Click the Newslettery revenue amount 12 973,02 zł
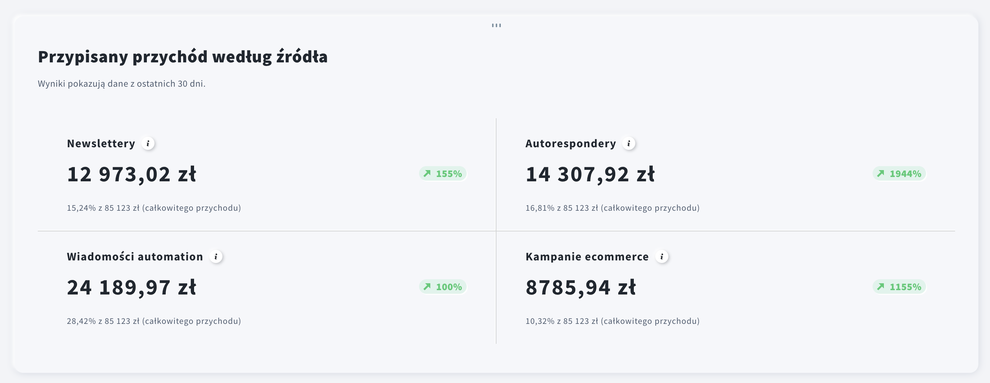This screenshot has height=383, width=990. tap(132, 174)
